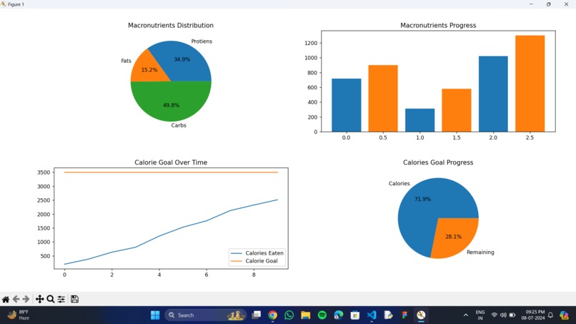Click the battery status icon

click(x=512, y=315)
